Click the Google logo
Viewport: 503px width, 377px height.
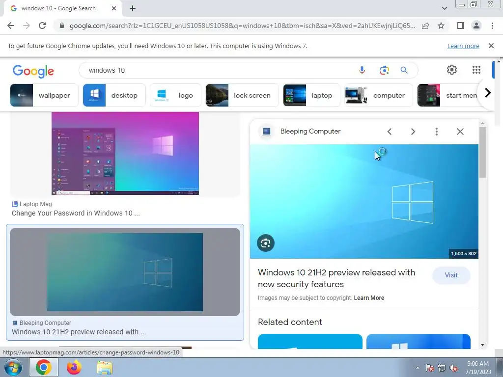pos(33,71)
